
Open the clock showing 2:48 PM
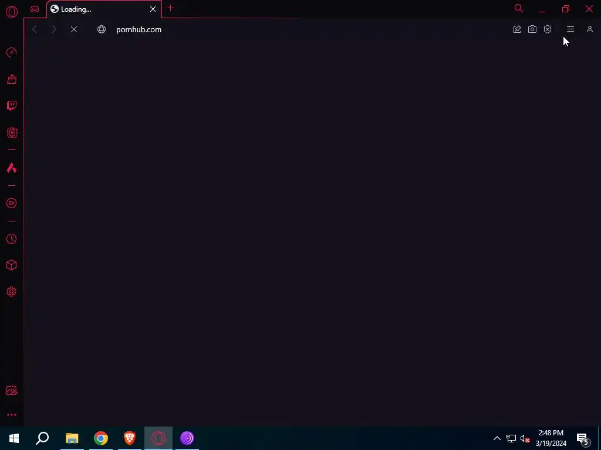pyautogui.click(x=551, y=438)
